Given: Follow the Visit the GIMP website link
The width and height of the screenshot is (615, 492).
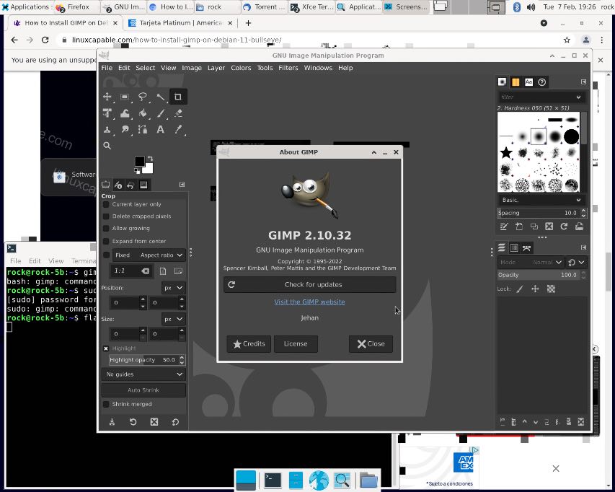Looking at the screenshot, I should point(309,302).
